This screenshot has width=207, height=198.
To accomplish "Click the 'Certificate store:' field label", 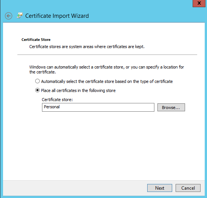I will tap(57, 100).
